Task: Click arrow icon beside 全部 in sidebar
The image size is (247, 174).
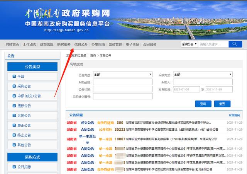Action: [14, 77]
